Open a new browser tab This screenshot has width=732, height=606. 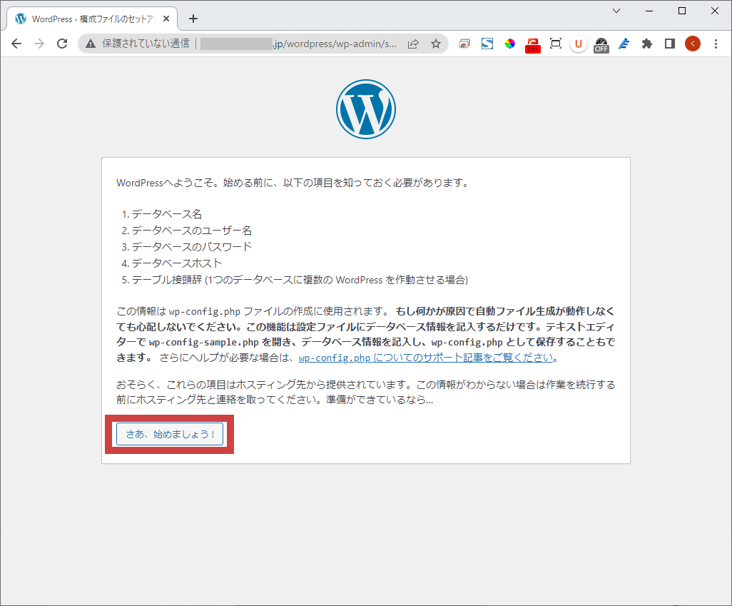193,19
